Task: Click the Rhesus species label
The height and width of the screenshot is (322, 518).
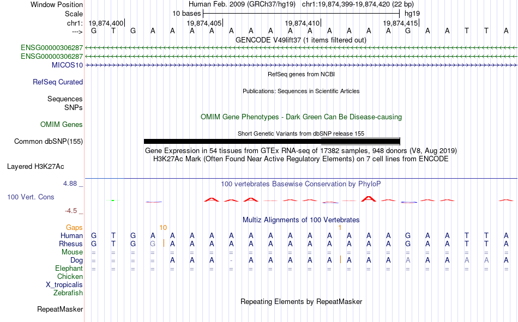Action: [x=71, y=244]
